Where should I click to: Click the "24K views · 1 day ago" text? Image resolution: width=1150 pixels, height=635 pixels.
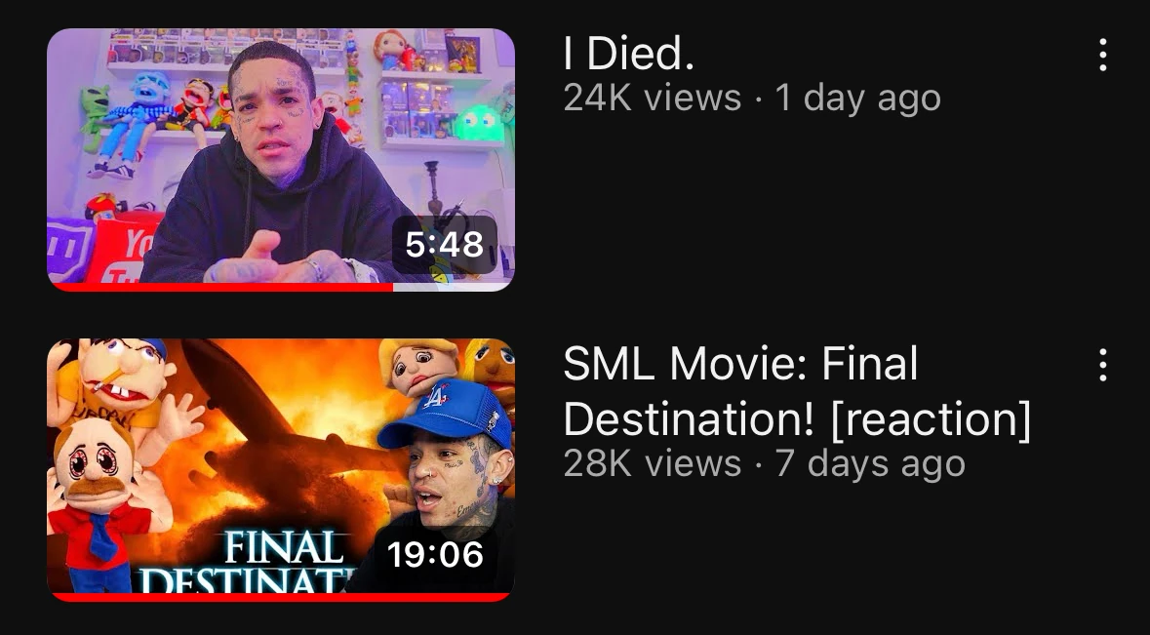point(752,98)
